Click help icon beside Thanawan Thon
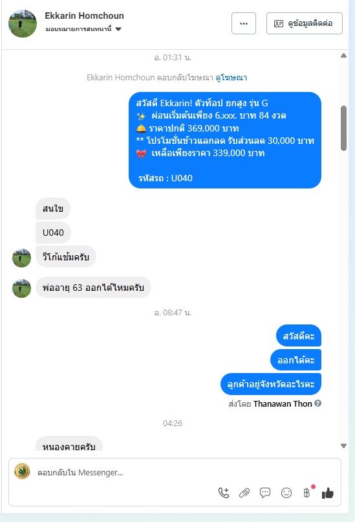 click(x=317, y=403)
